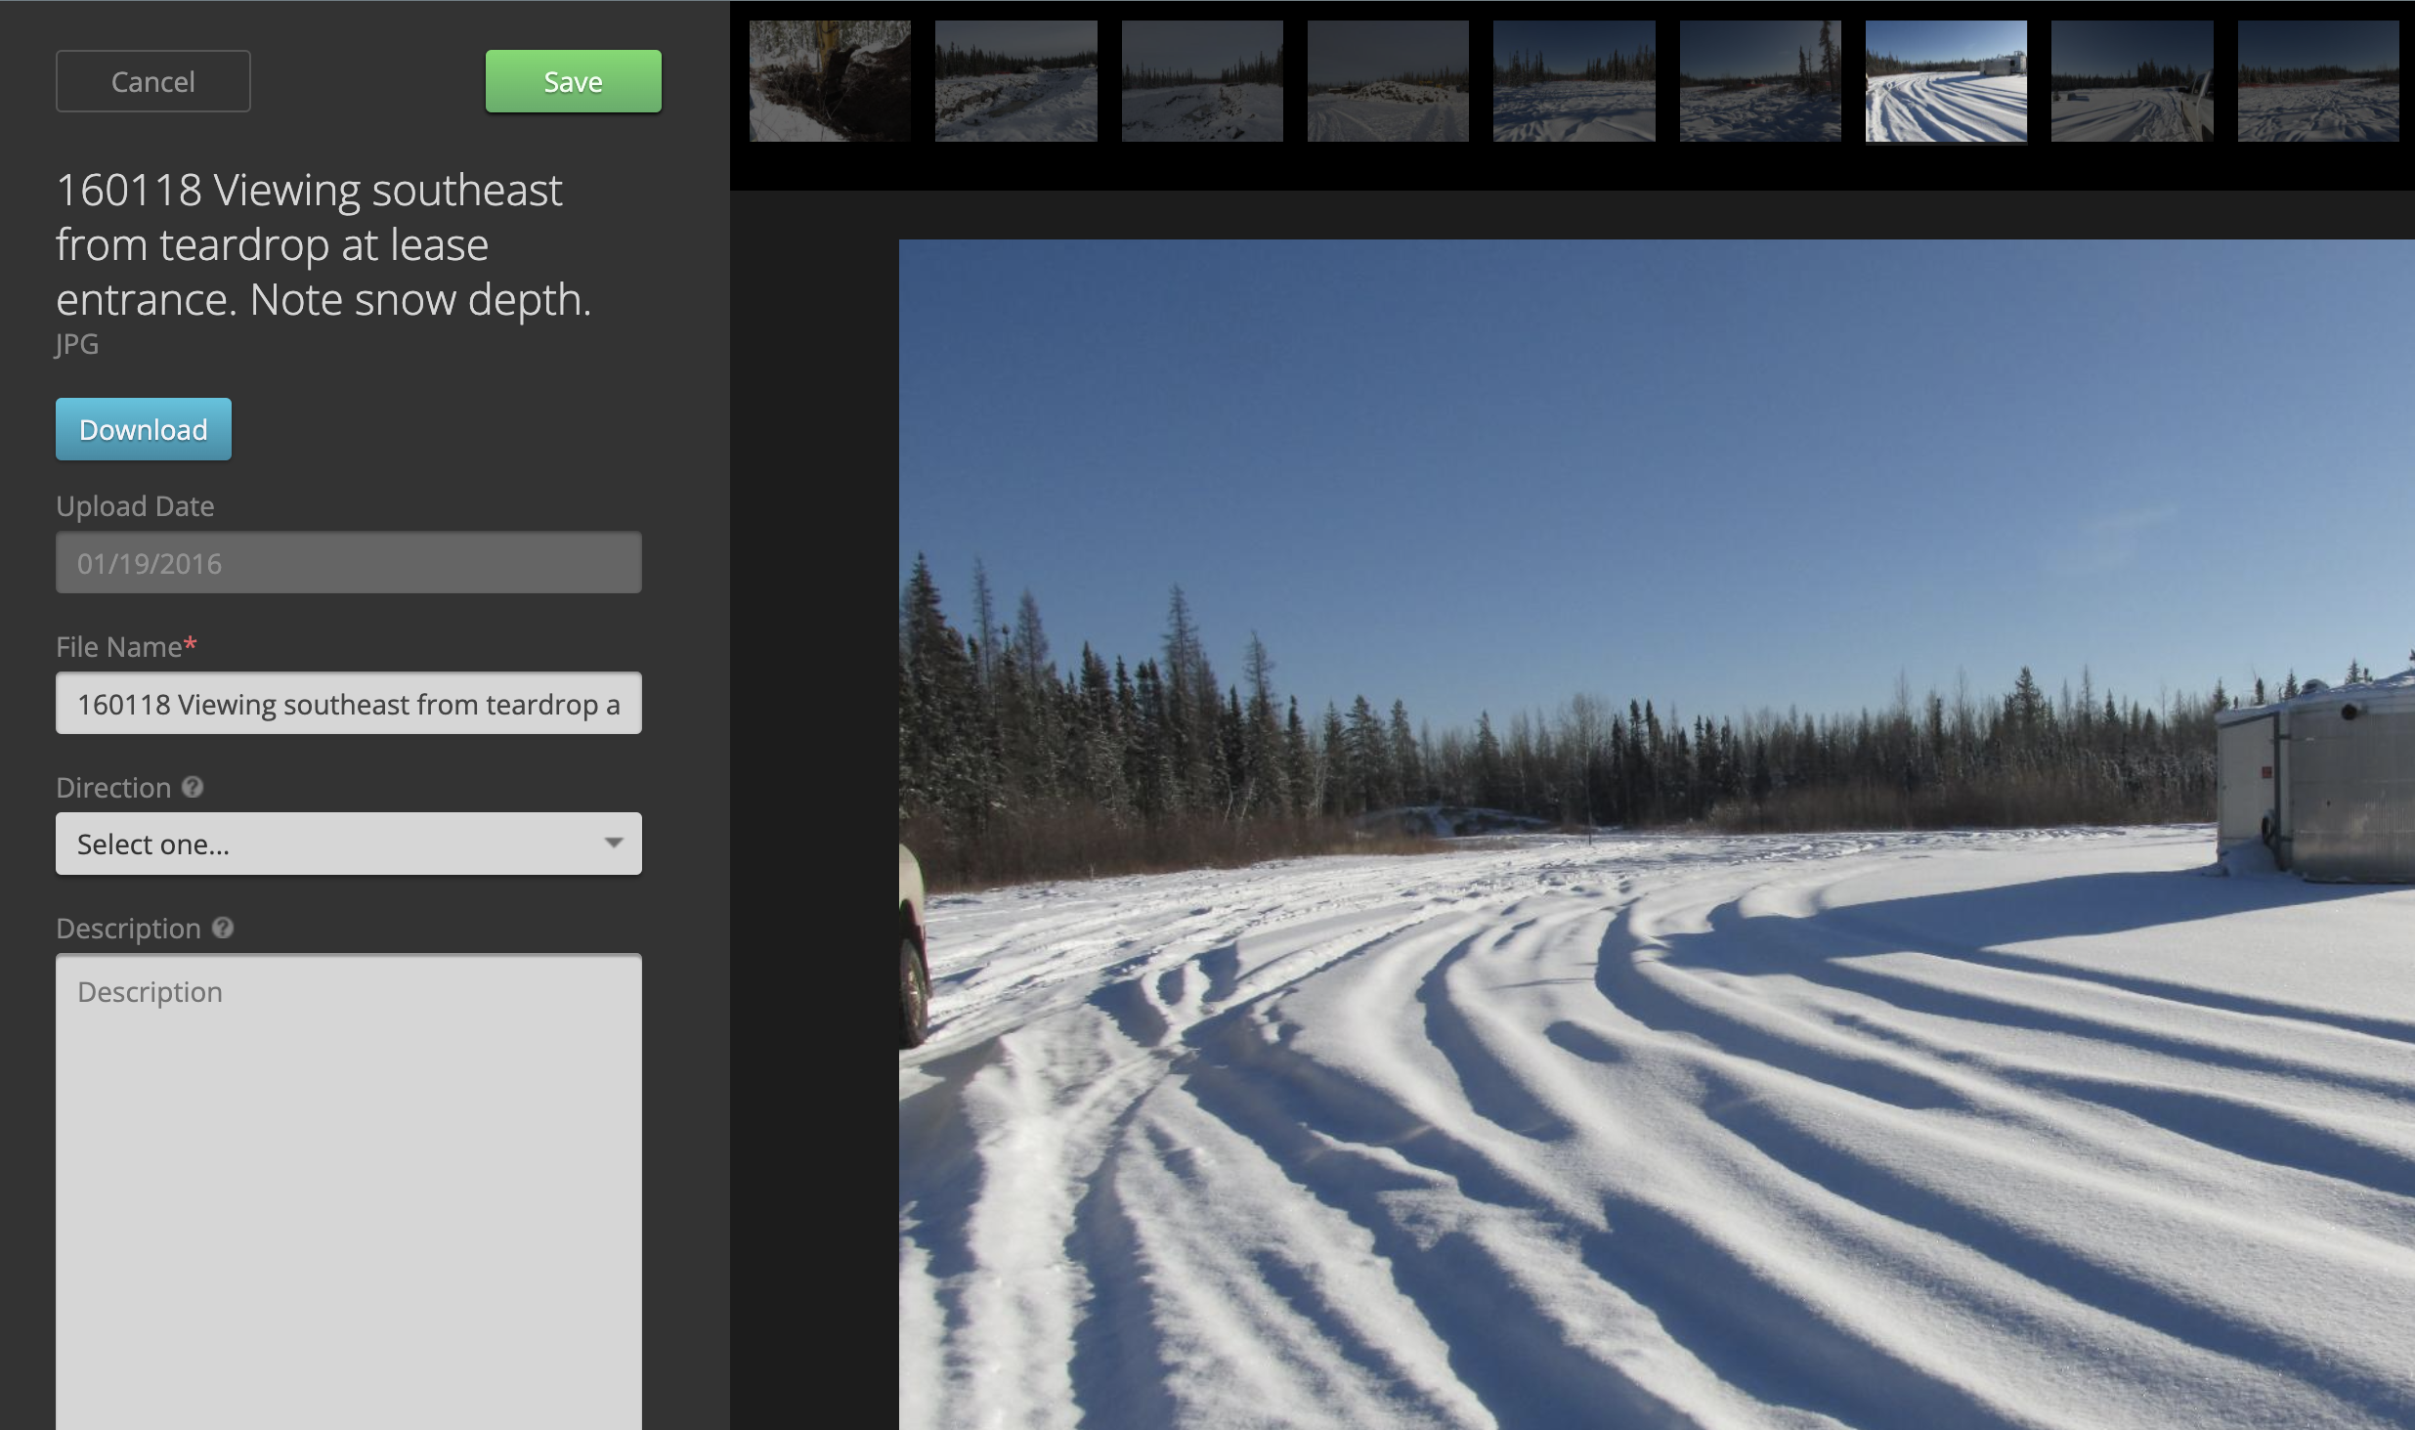Show help for Direction
Viewport: 2415px width, 1430px height.
193,787
